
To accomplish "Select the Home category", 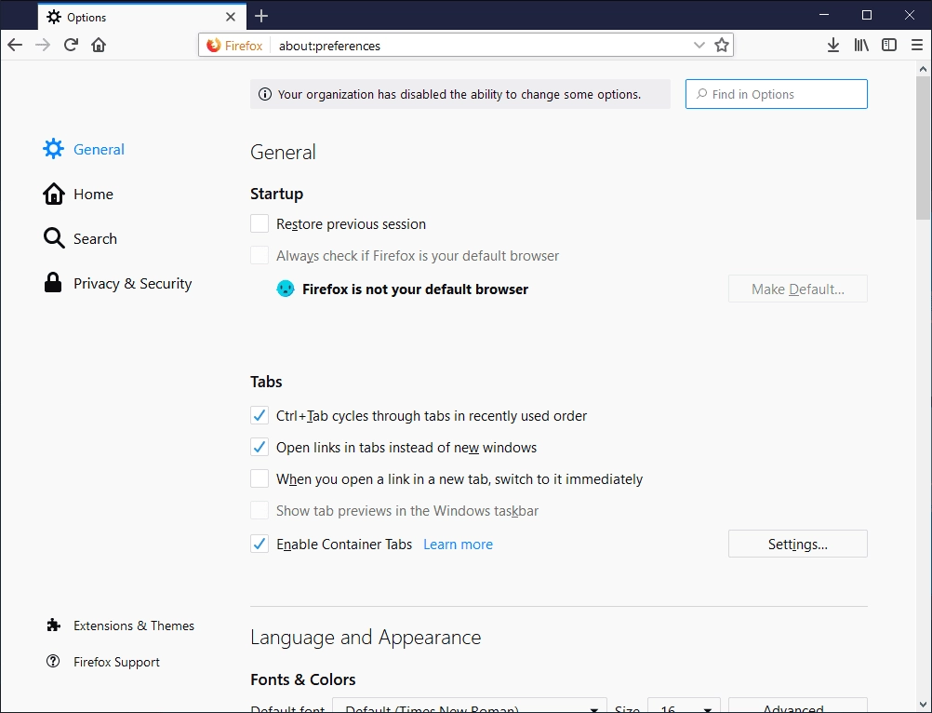I will coord(78,194).
